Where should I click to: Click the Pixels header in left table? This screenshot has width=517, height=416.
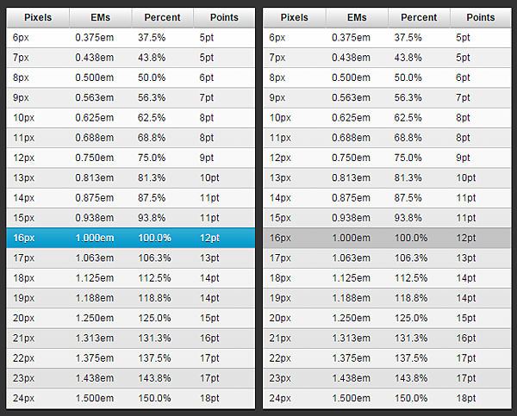click(38, 17)
